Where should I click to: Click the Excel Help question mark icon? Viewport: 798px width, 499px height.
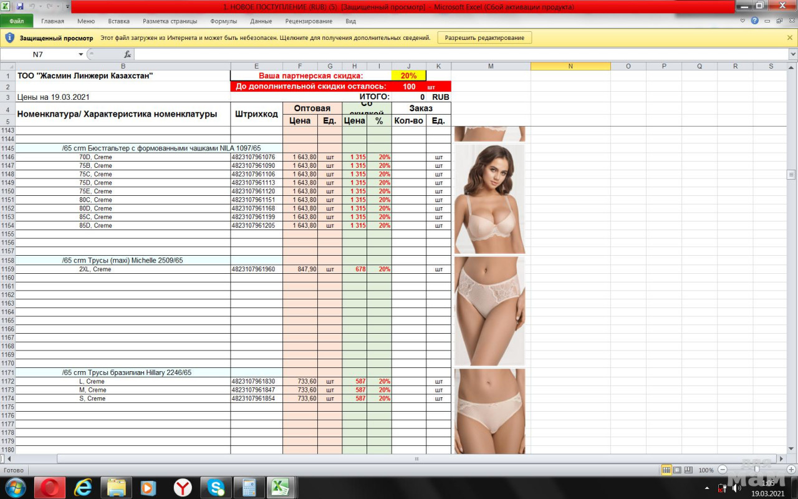[754, 21]
